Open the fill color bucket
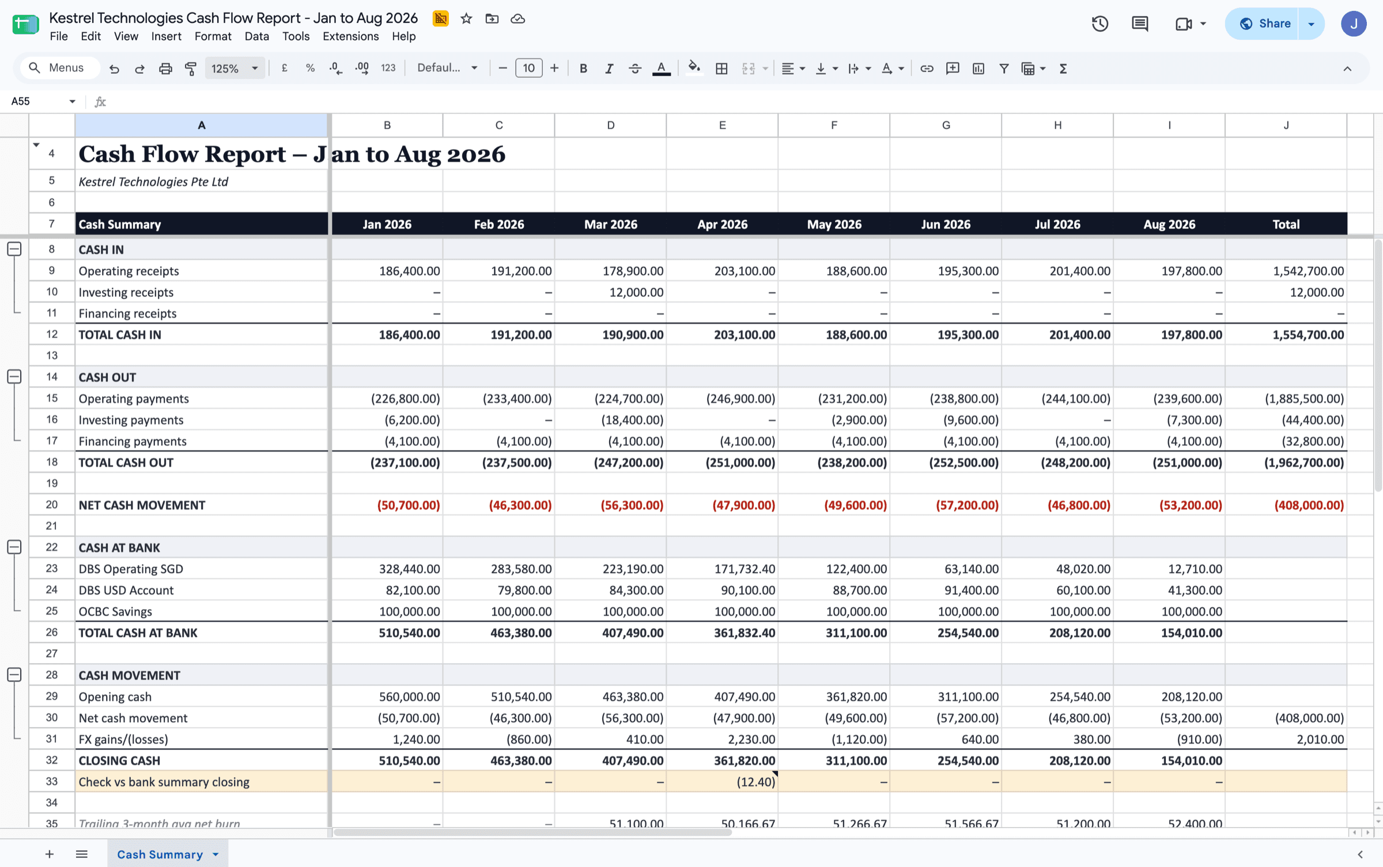This screenshot has height=867, width=1383. pyautogui.click(x=694, y=69)
